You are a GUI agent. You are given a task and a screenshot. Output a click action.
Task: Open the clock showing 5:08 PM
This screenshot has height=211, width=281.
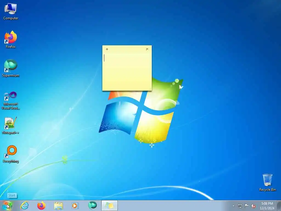point(267,206)
